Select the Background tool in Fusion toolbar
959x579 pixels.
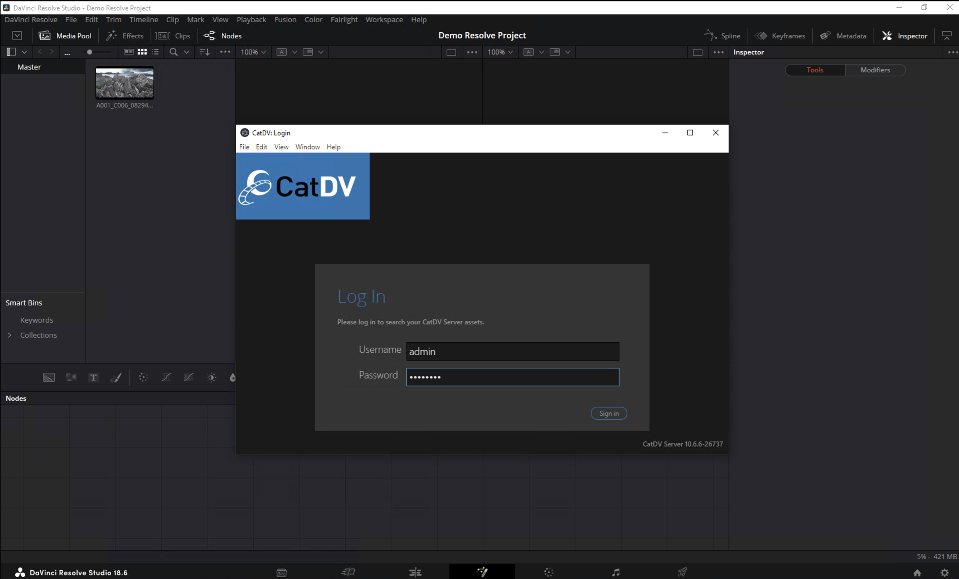coord(49,377)
